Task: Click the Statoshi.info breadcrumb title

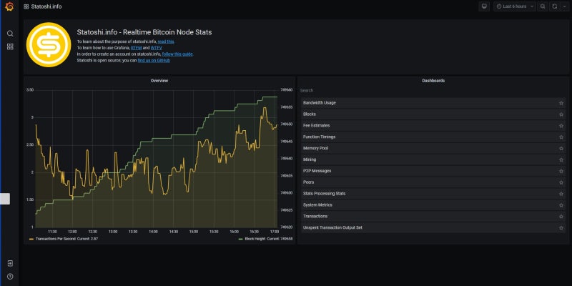Action: (46, 6)
